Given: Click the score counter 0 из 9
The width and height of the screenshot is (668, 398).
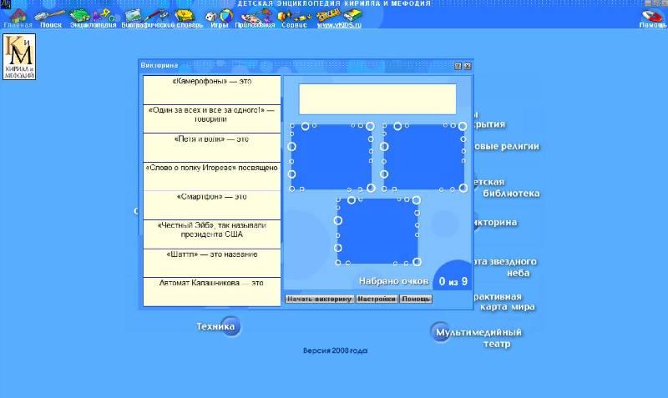Looking at the screenshot, I should pos(453,281).
